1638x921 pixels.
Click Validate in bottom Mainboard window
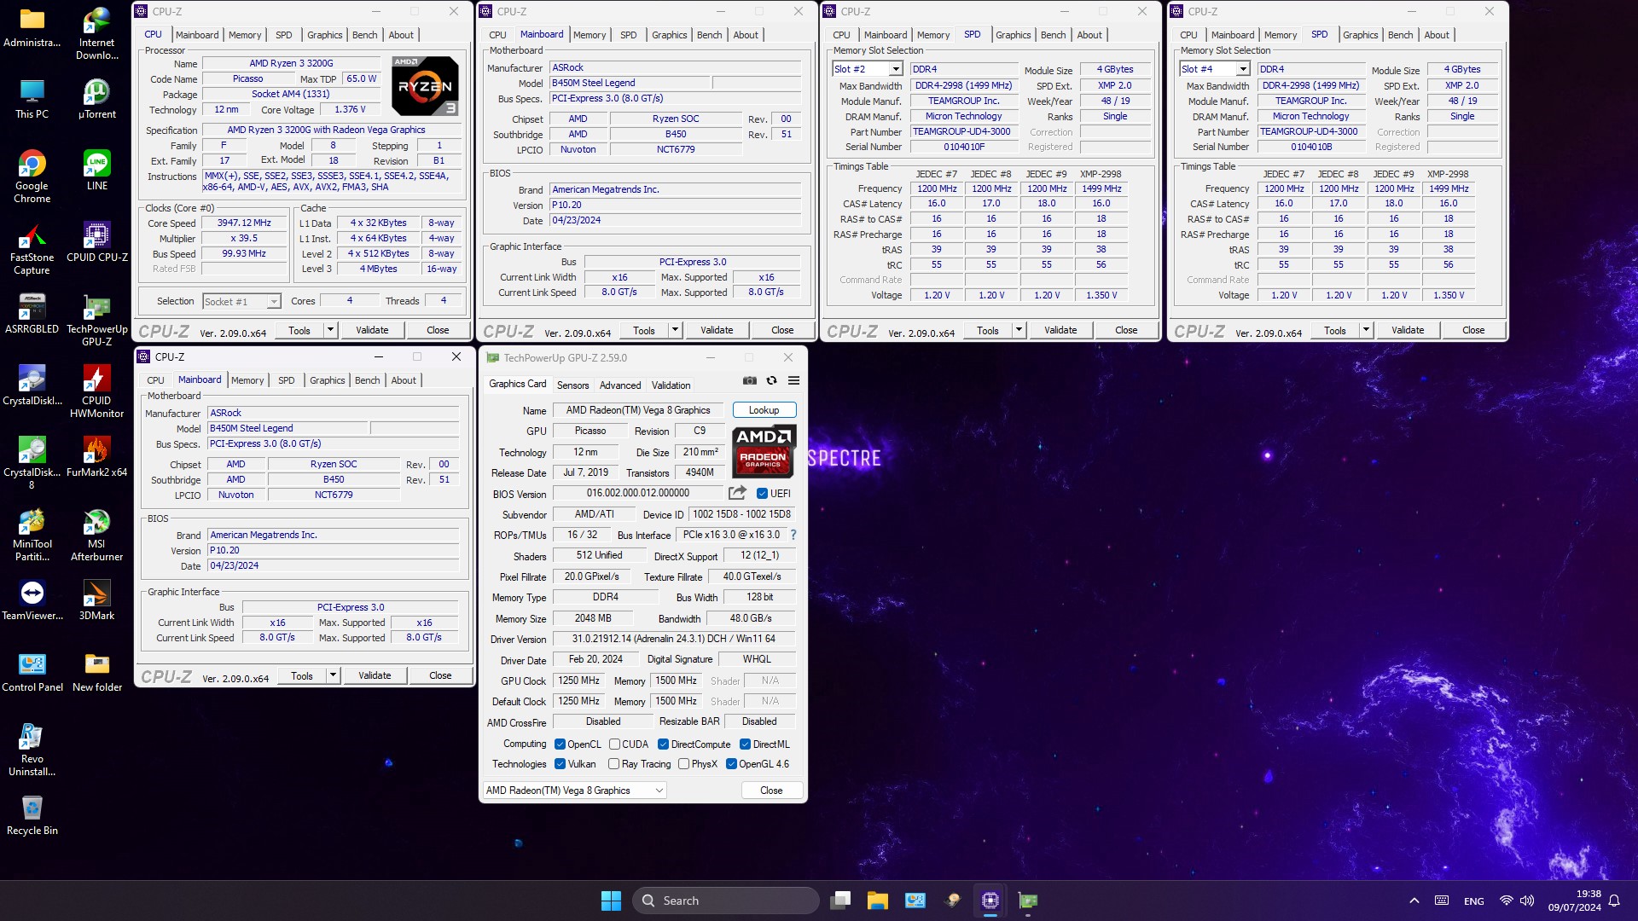pyautogui.click(x=375, y=675)
